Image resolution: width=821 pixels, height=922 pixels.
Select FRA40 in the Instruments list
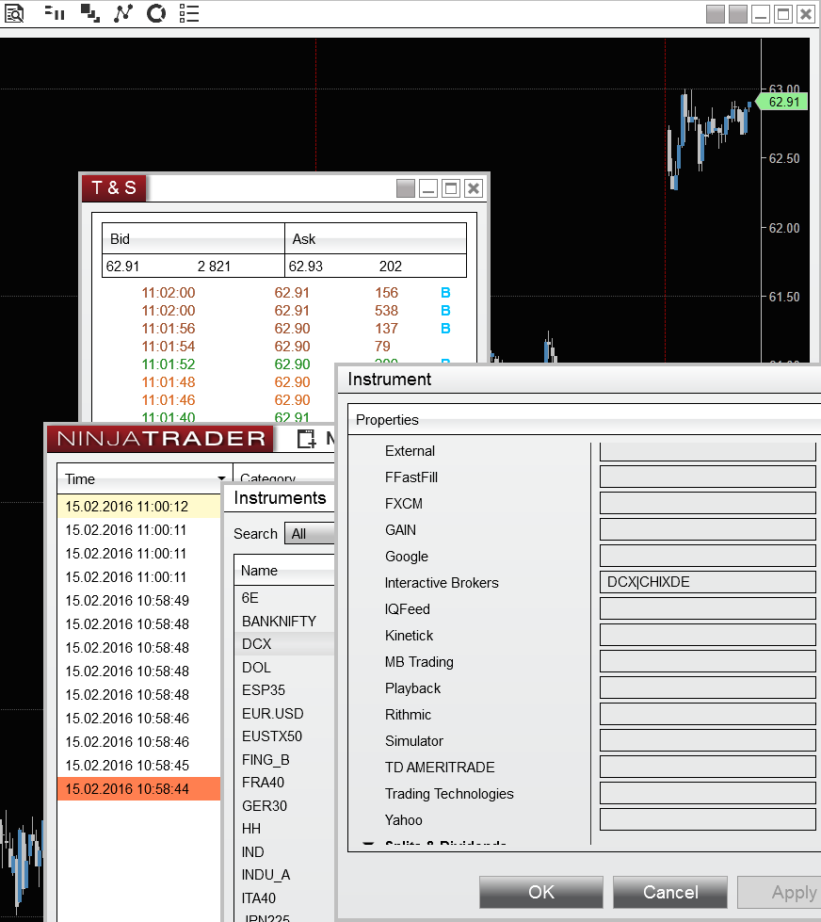coord(284,782)
